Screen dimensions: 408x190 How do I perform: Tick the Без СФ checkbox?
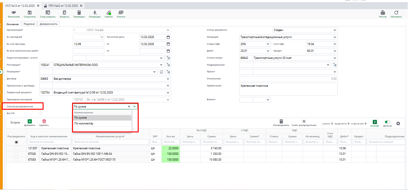(41, 113)
